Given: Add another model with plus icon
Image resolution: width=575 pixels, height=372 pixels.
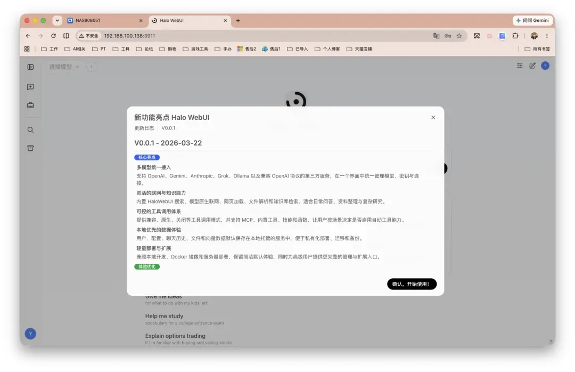Looking at the screenshot, I should pyautogui.click(x=92, y=67).
